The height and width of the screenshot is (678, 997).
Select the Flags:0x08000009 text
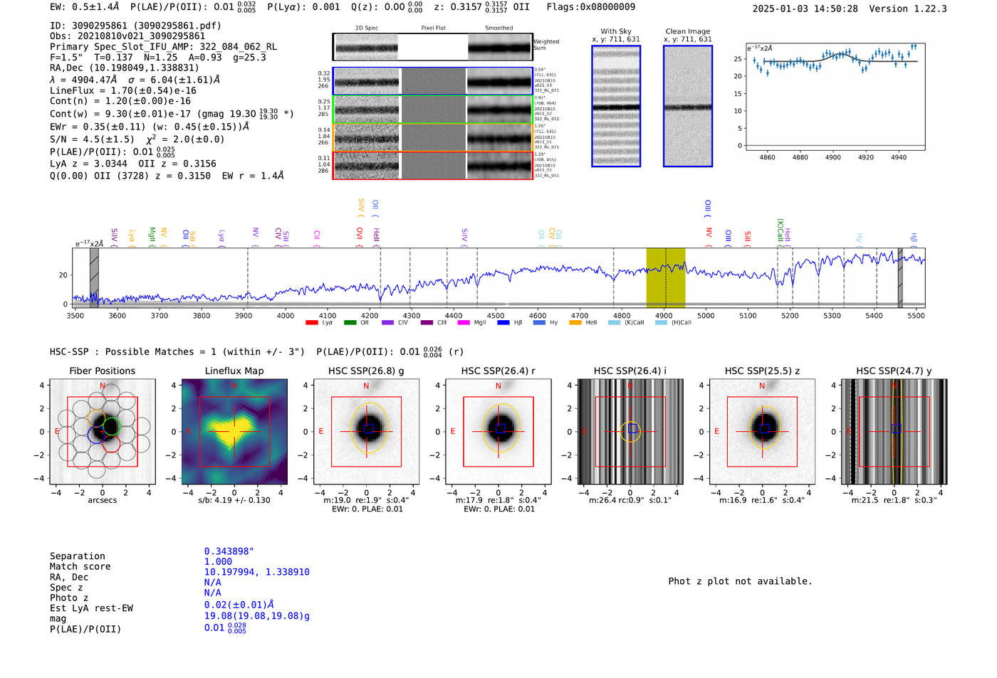591,7
